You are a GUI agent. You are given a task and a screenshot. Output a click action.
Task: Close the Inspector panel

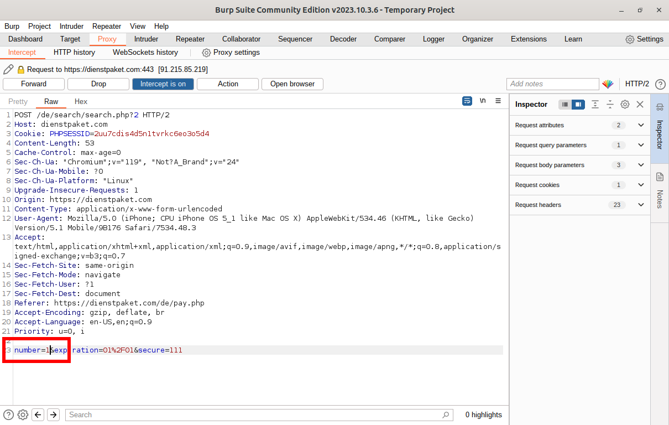tap(640, 104)
